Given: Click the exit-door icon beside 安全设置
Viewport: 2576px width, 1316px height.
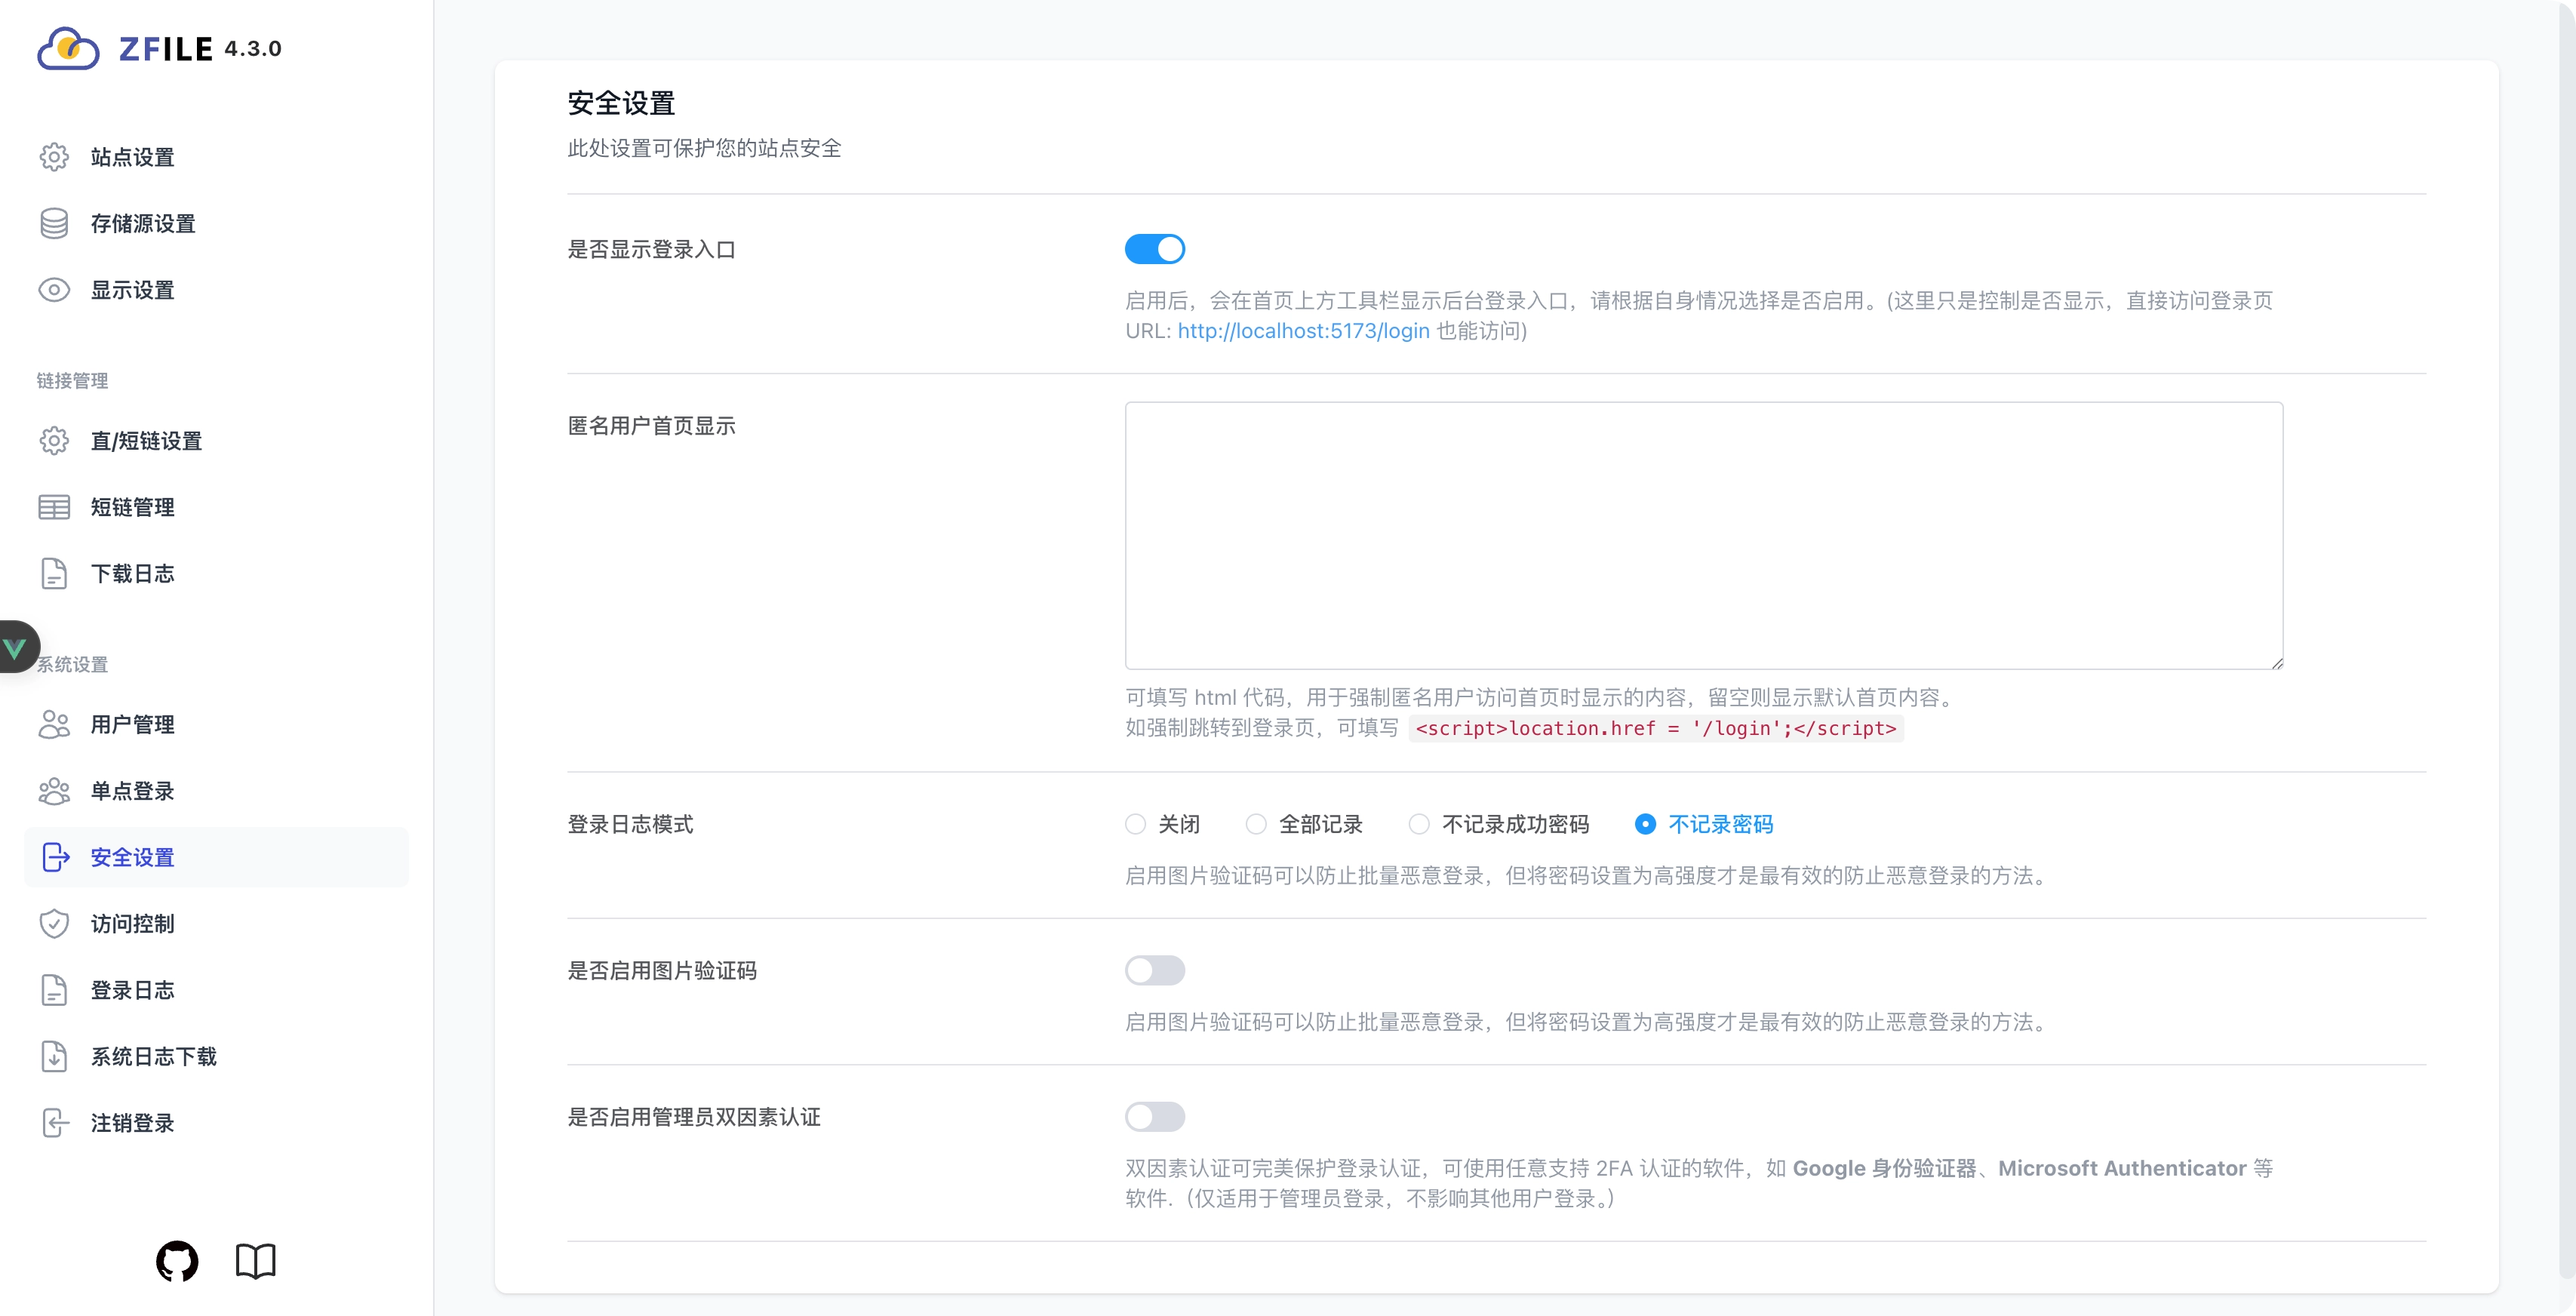Looking at the screenshot, I should point(56,857).
